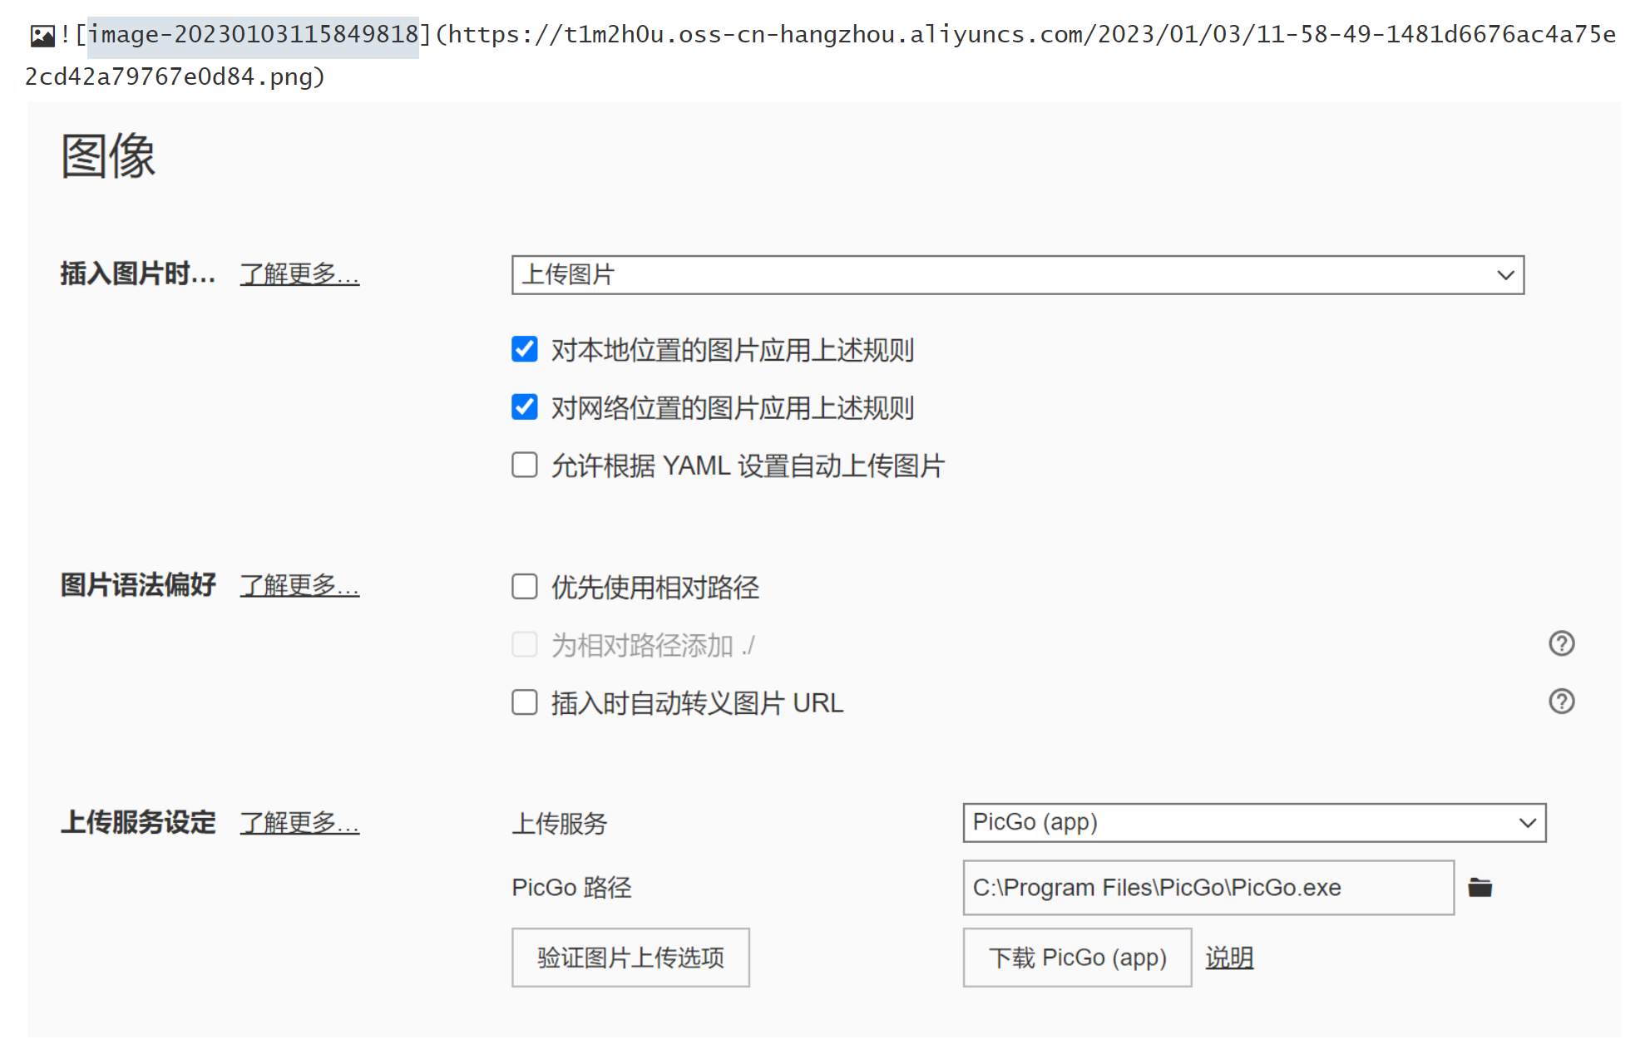
Task: Click the disabled 为相对路径添加 ./ checkbox
Action: (x=525, y=644)
